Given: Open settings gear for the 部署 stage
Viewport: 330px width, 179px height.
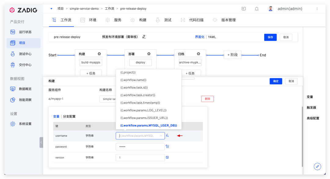Looking at the screenshot, I should pos(149,54).
